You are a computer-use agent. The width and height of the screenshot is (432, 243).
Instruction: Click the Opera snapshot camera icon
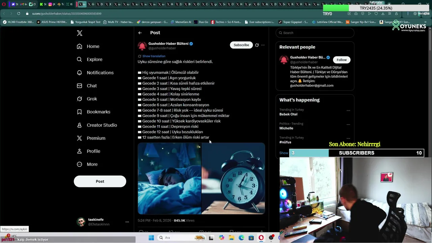[356, 13]
